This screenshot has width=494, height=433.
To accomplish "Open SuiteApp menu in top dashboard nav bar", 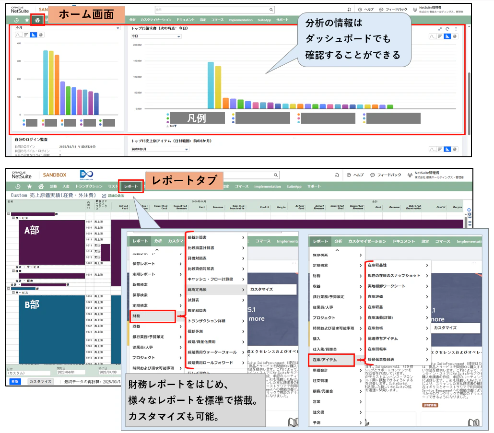I will click(x=264, y=20).
